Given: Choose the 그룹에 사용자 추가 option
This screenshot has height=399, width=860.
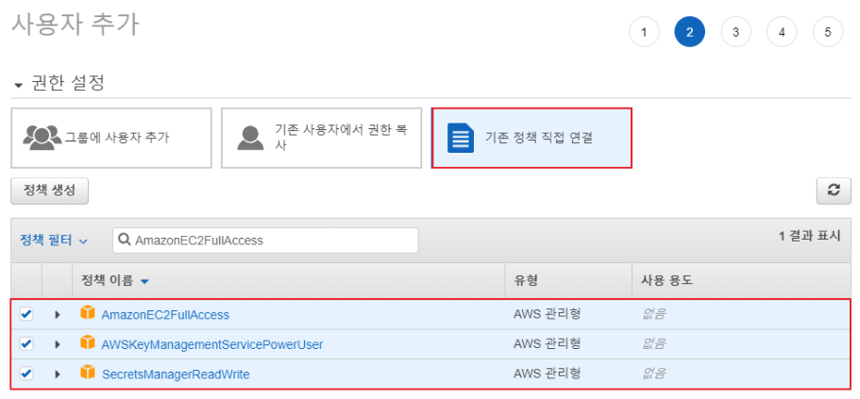Looking at the screenshot, I should pos(111,138).
